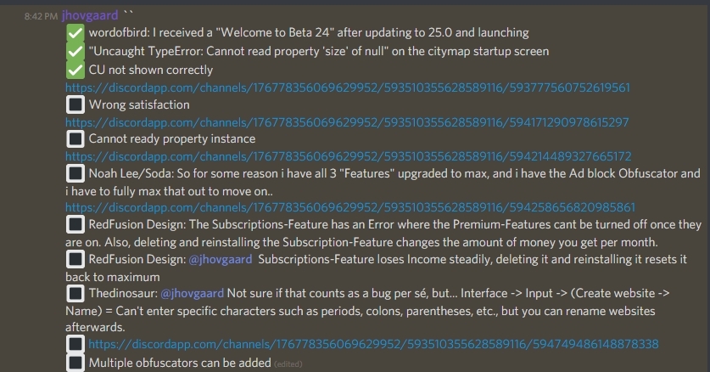
Task: Check the box beside Noah Lee/Soda report
Action: pos(75,173)
